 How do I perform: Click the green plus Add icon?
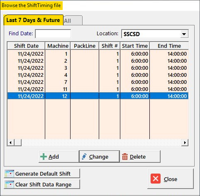point(44,157)
